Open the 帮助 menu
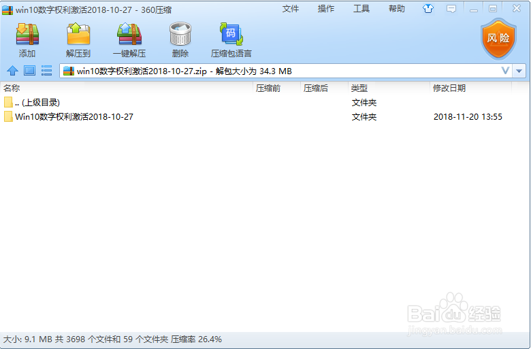The height and width of the screenshot is (349, 531). click(x=397, y=9)
